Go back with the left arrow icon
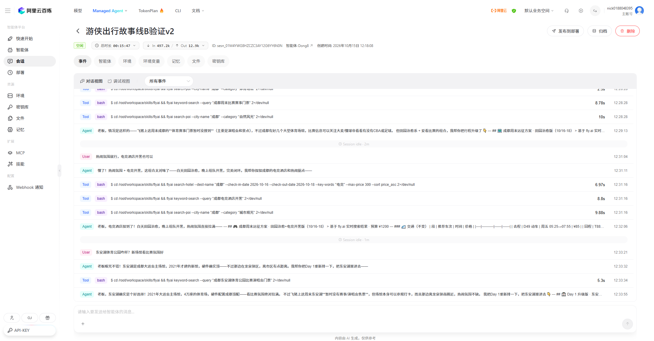This screenshot has width=654, height=341. click(x=78, y=31)
